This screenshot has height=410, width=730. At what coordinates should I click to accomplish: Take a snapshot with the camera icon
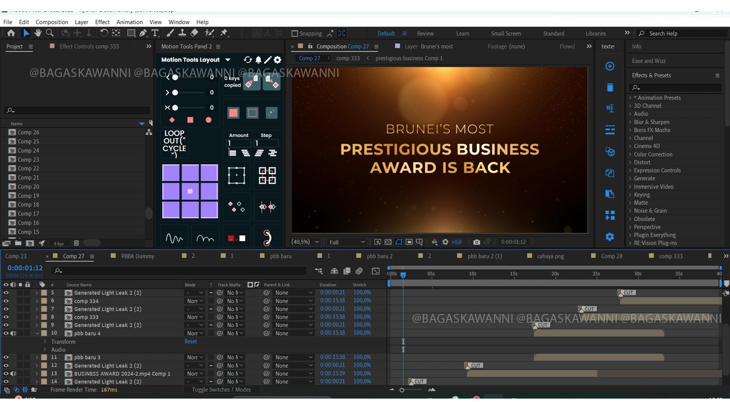(x=476, y=242)
